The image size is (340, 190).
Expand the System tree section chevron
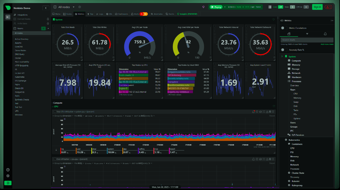(x=282, y=56)
